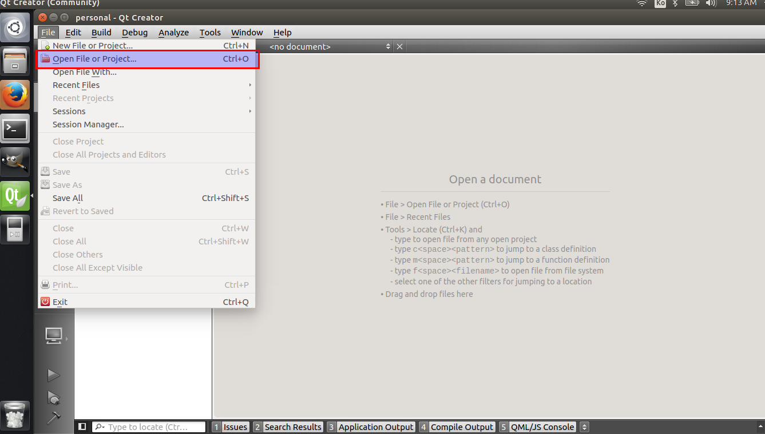The width and height of the screenshot is (765, 434).
Task: Close the no-document editor with X button
Action: pyautogui.click(x=399, y=47)
